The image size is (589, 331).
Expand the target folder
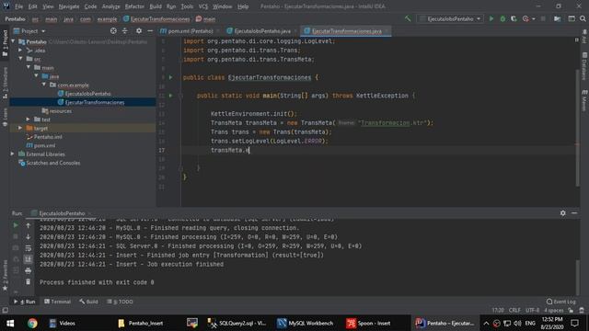click(x=20, y=128)
